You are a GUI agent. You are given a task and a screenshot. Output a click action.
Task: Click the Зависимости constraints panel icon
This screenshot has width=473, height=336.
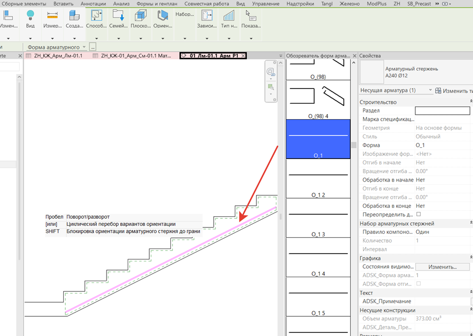pyautogui.click(x=207, y=15)
